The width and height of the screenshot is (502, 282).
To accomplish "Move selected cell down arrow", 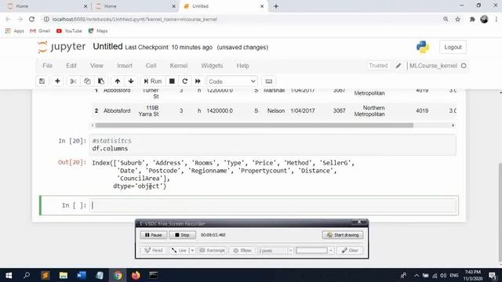I will [x=131, y=81].
